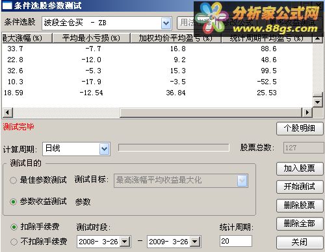Click the 最大涨幅(%) column header
Screen dimensions: 325x252
[x=27, y=38]
